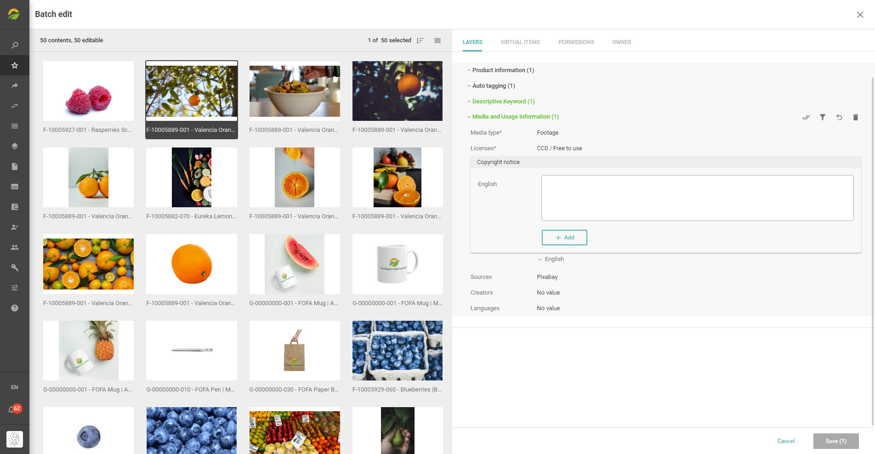Open notifications bell with 62 badge
This screenshot has height=454, width=875.
[x=15, y=409]
